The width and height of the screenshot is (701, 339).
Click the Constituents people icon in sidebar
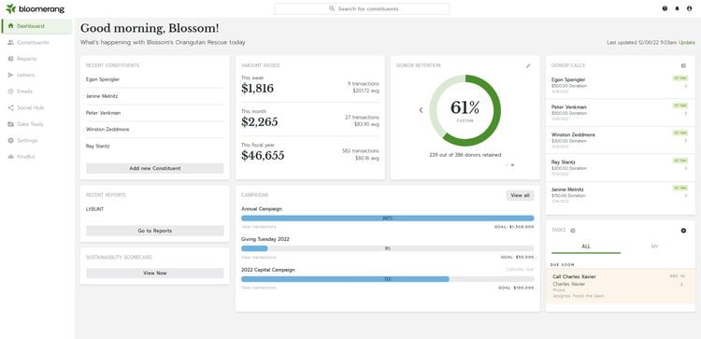pos(10,42)
